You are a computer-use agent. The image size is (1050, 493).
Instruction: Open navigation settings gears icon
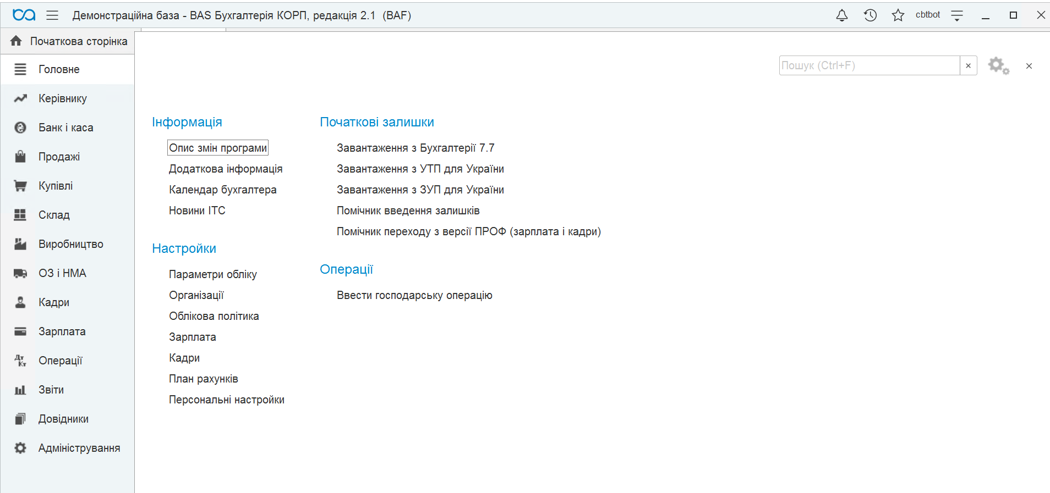pos(999,66)
